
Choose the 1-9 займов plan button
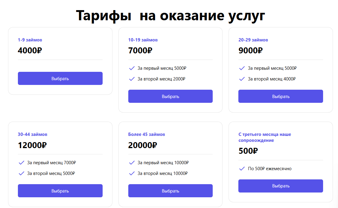pos(60,78)
